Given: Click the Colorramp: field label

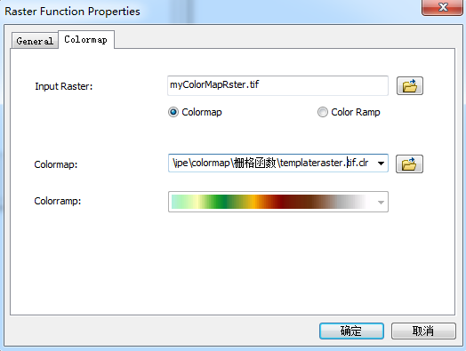Looking at the screenshot, I should point(58,201).
